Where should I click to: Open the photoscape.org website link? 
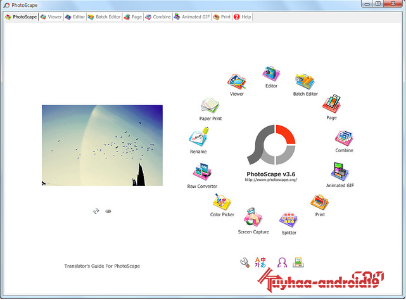(x=271, y=179)
